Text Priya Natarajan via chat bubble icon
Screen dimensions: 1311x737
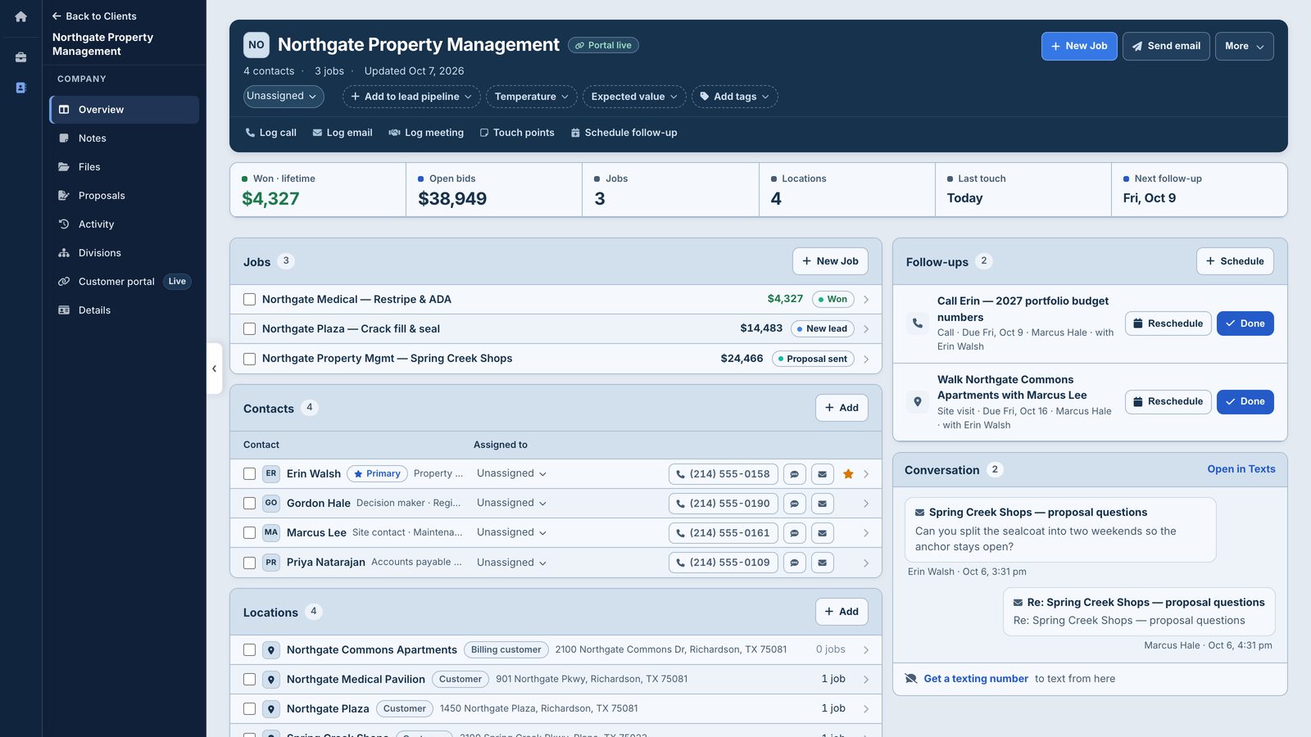tap(794, 563)
